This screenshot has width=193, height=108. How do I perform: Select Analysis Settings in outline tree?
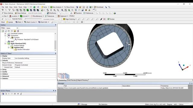click(19, 45)
